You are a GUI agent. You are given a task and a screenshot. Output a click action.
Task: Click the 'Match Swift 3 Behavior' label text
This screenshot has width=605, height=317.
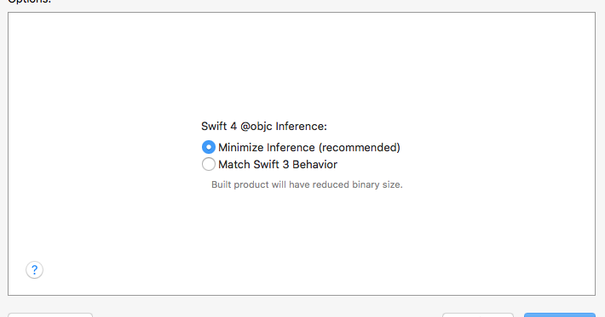(278, 164)
